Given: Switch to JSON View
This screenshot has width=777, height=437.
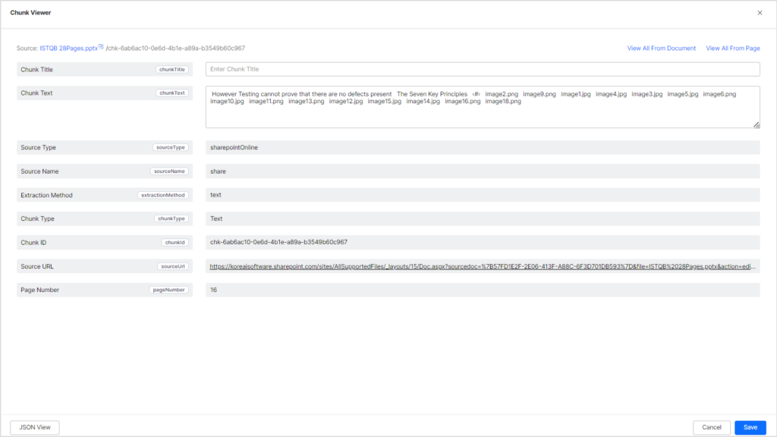Looking at the screenshot, I should (34, 427).
